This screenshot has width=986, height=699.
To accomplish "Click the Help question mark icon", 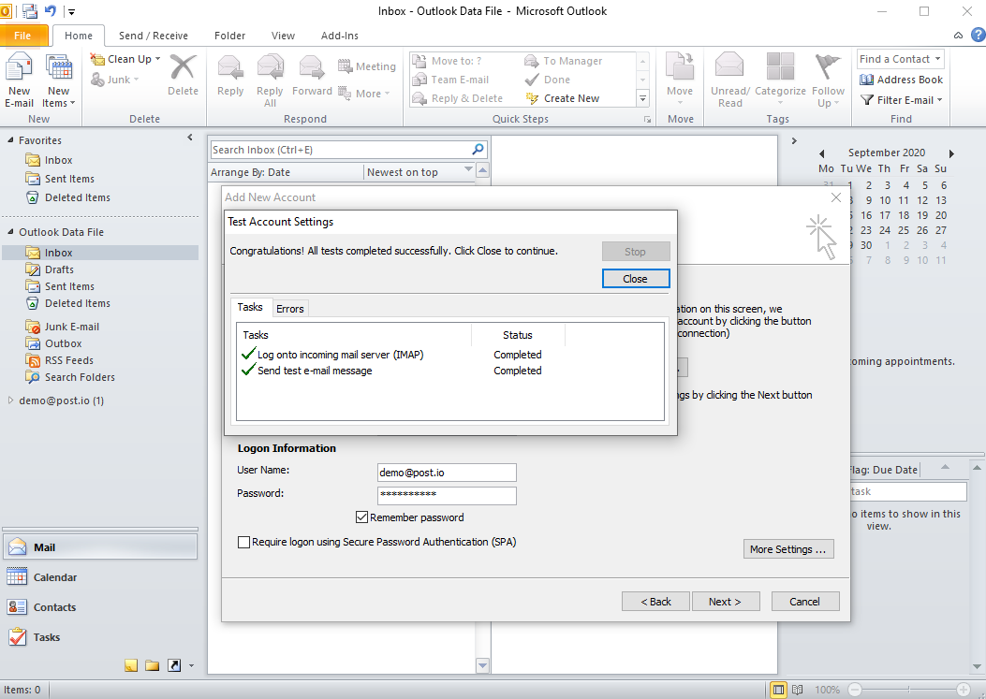I will (978, 36).
